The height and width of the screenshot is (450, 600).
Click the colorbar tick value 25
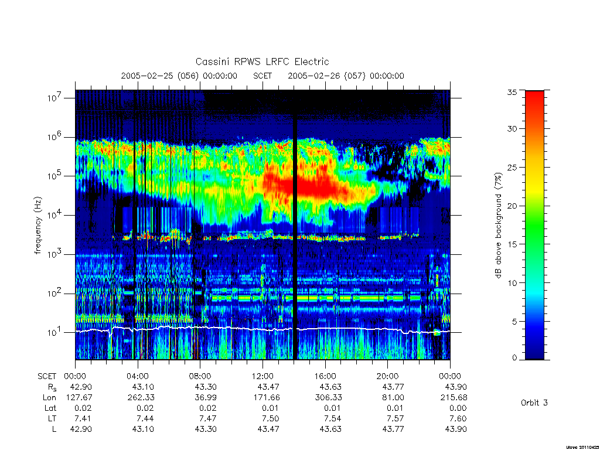click(512, 167)
